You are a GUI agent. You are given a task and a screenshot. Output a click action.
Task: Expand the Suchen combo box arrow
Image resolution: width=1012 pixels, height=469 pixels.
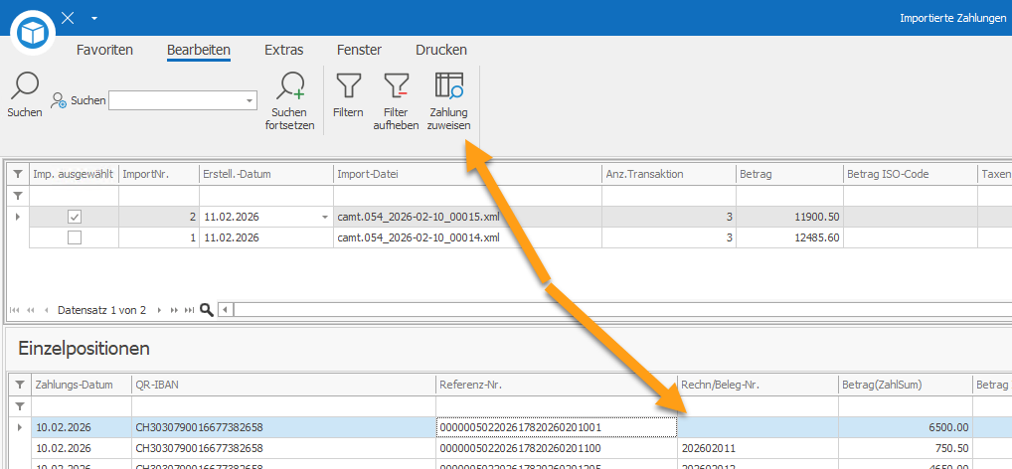tap(250, 100)
